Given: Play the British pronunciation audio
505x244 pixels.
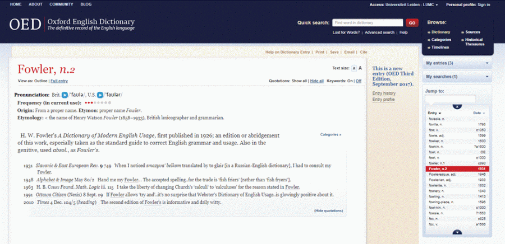Looking at the screenshot, I should tap(65, 96).
